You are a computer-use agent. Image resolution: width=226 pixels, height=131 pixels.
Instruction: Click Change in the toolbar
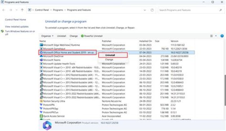(73, 36)
